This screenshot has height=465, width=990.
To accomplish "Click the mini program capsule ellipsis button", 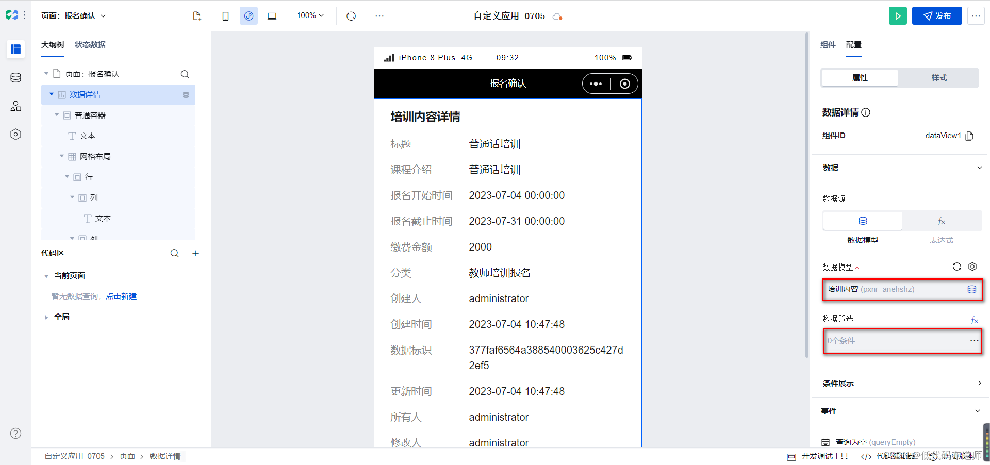I will tap(596, 84).
